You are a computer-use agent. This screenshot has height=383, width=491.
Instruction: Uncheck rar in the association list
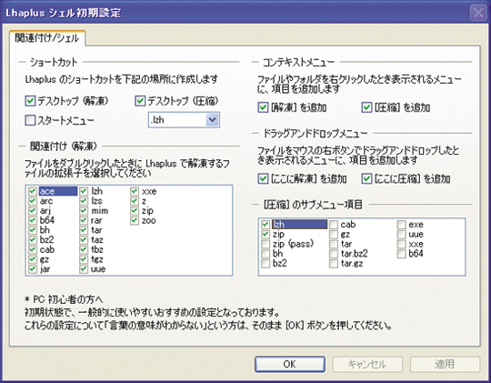click(x=84, y=220)
